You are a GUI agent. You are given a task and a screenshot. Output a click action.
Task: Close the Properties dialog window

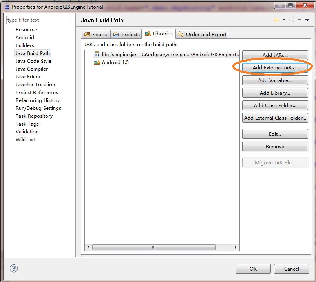[305, 5]
